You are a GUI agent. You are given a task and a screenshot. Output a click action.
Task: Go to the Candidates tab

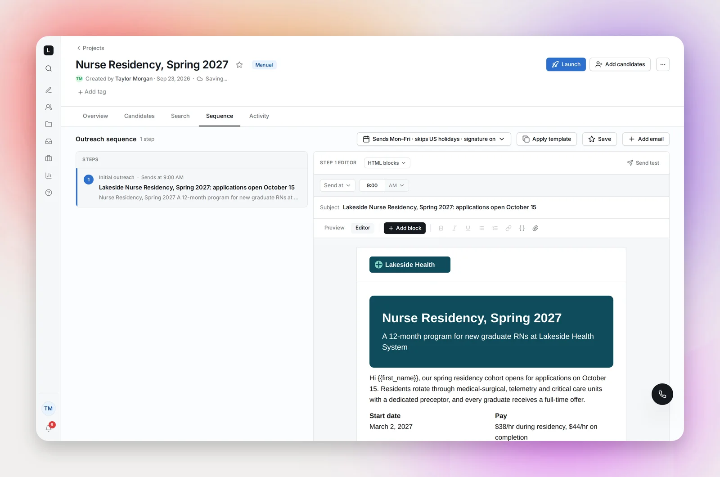point(139,116)
